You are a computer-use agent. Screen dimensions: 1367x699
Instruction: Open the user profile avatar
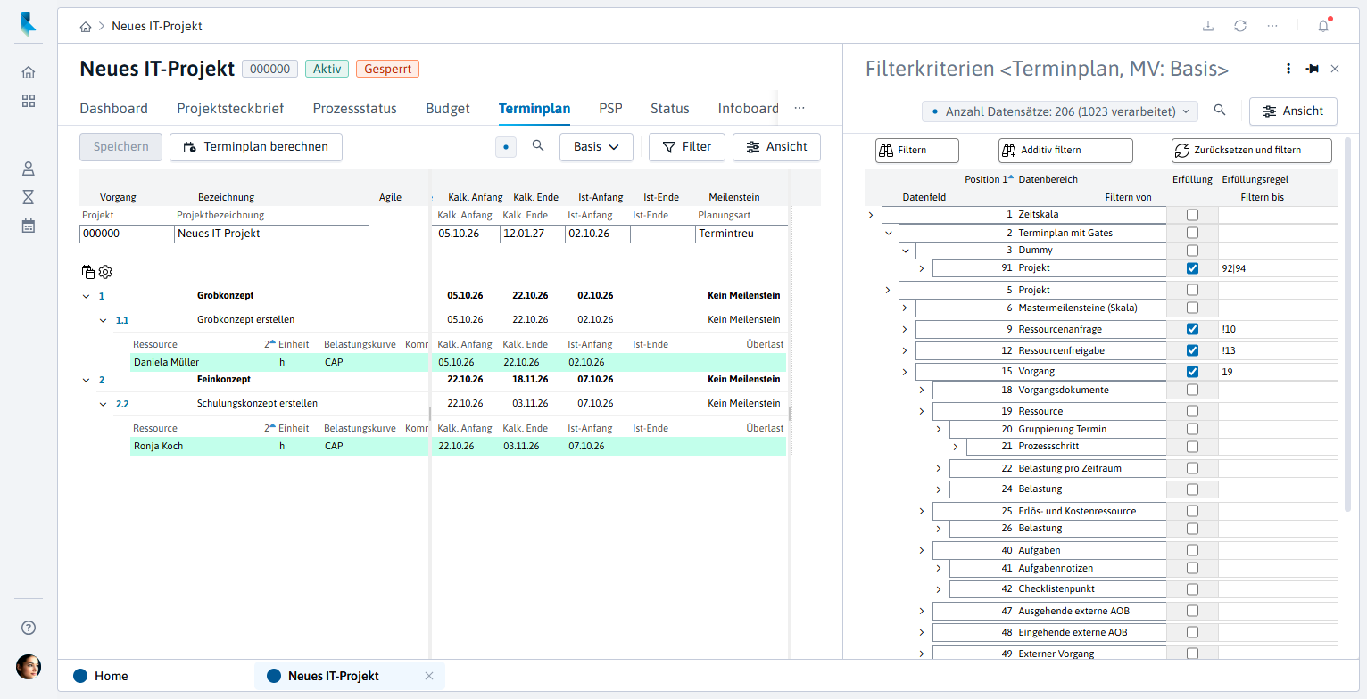(29, 667)
